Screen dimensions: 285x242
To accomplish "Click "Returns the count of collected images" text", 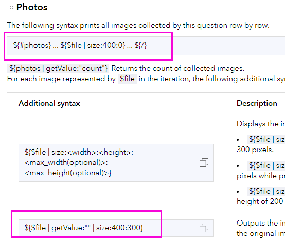I will [178, 68].
